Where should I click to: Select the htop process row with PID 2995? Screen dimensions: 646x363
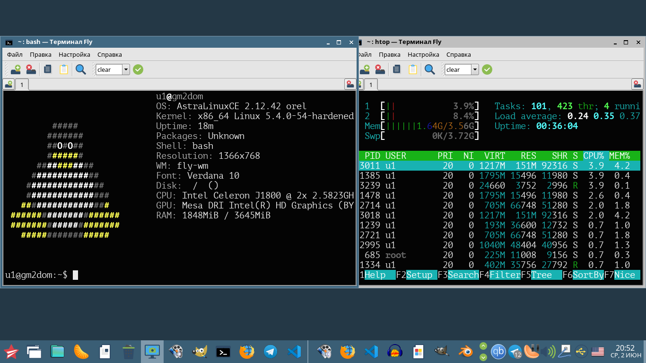tap(500, 245)
